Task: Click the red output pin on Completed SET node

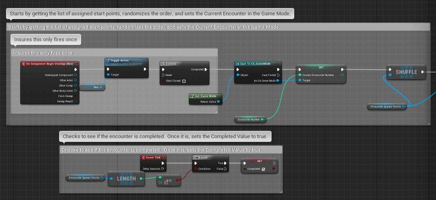Action: [274, 168]
